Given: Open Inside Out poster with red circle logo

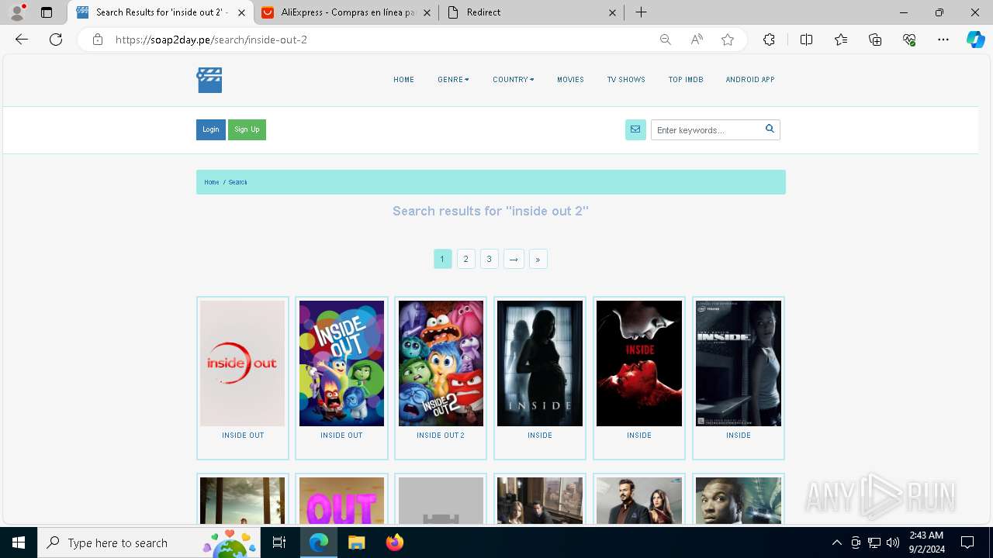Looking at the screenshot, I should pos(243,363).
